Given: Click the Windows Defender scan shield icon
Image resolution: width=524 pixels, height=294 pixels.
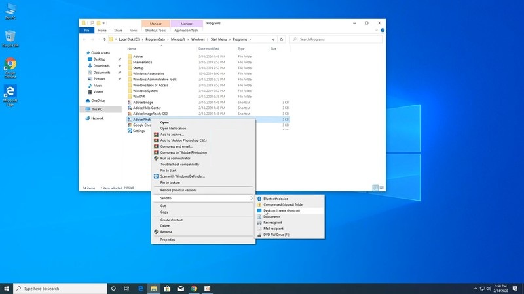Looking at the screenshot, I should 156,176.
